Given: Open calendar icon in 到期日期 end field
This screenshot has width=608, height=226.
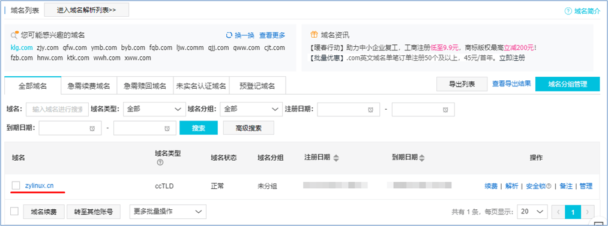Looking at the screenshot, I should pyautogui.click(x=167, y=128).
